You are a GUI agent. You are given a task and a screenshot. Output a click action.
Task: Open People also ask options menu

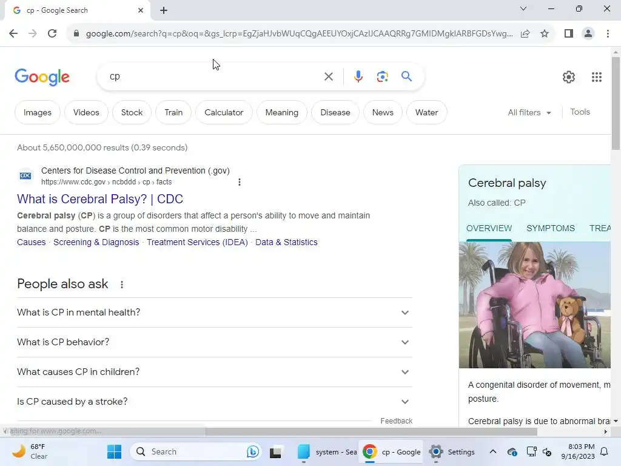pos(122,285)
